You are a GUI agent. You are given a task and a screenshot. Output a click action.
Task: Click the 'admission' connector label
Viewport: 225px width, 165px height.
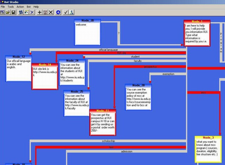[x=127, y=151]
